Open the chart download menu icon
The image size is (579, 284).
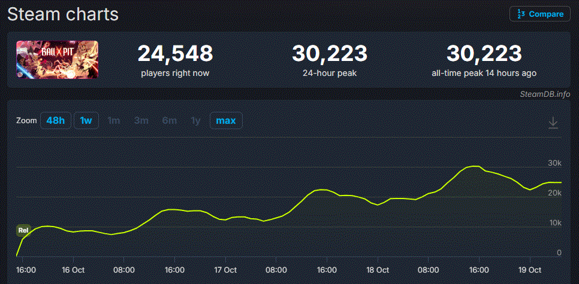[x=553, y=122]
